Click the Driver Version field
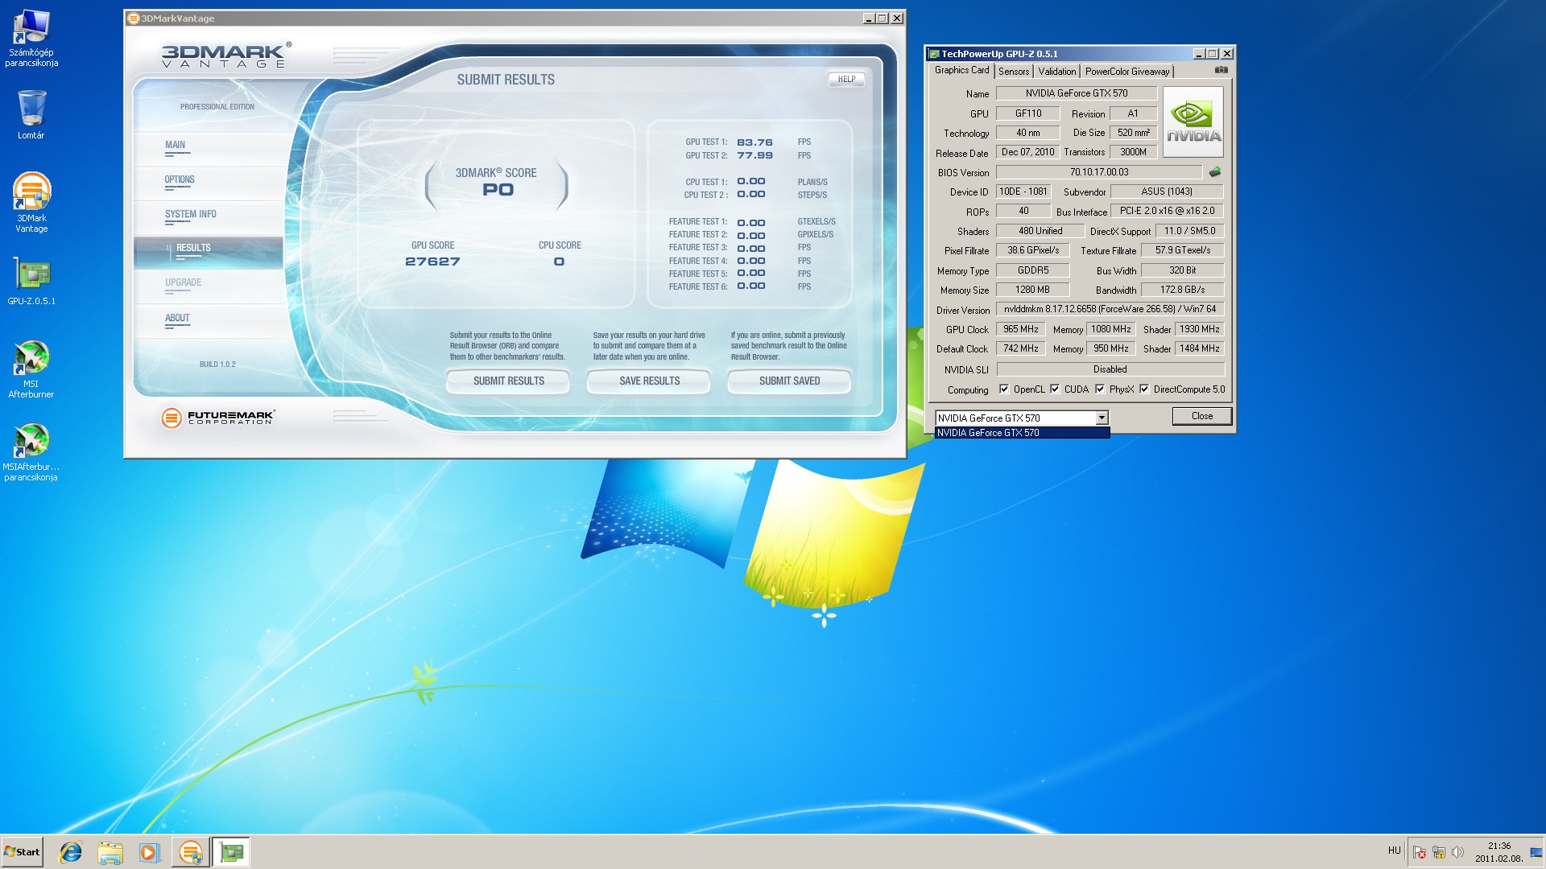1546x869 pixels. (x=1110, y=309)
